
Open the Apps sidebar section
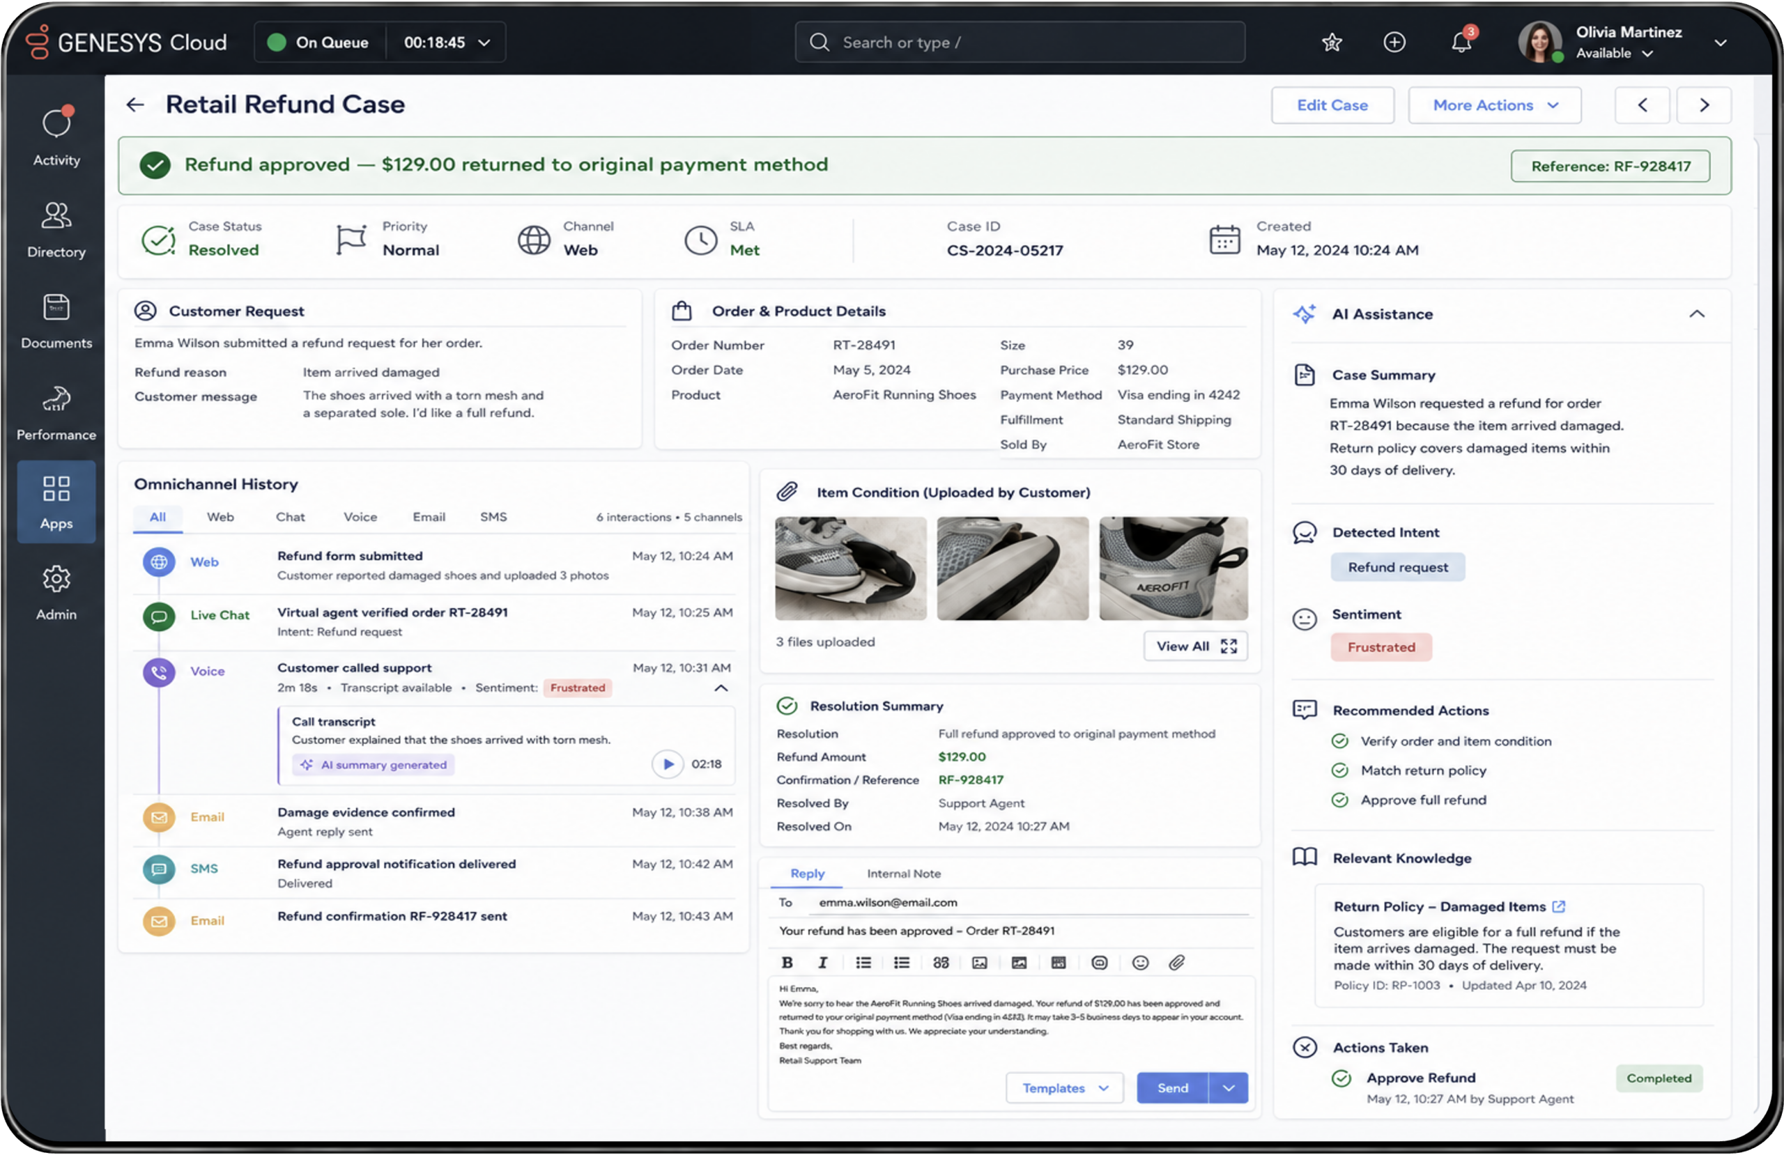click(56, 502)
